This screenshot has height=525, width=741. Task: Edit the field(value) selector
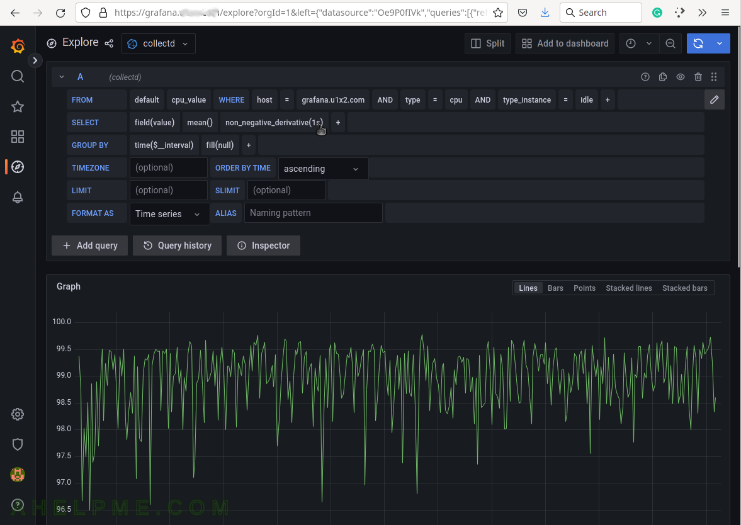pos(154,122)
